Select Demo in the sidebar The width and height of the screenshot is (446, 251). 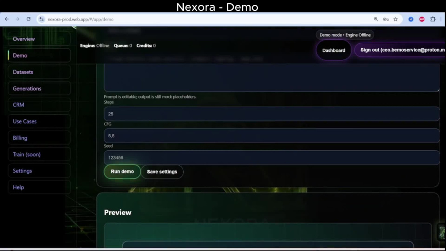[39, 55]
